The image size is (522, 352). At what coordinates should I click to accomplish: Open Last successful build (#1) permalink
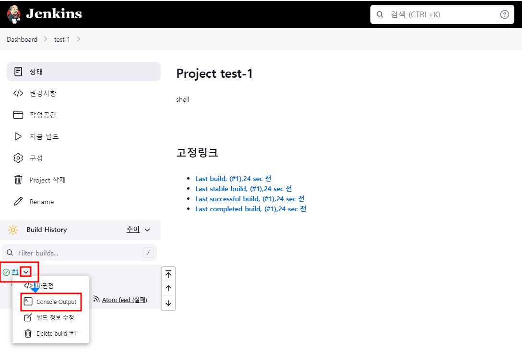pyautogui.click(x=249, y=199)
